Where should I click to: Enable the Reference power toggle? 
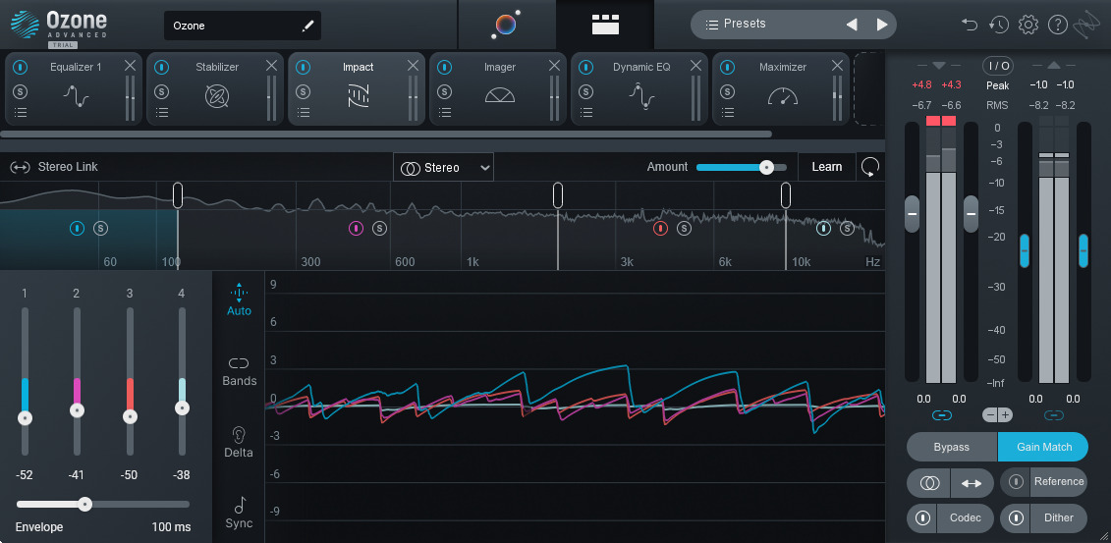(x=1016, y=482)
